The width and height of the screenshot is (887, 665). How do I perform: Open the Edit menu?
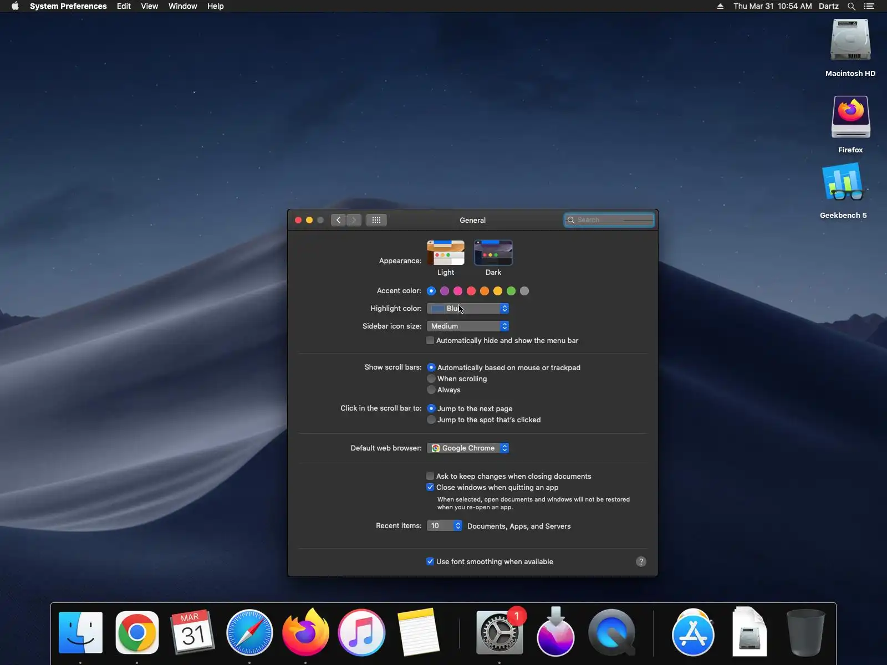[x=124, y=6]
